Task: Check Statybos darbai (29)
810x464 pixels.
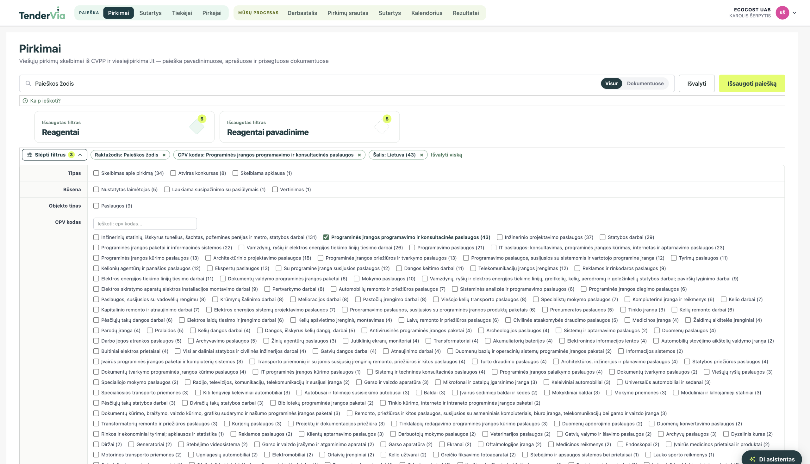Action: 603,237
